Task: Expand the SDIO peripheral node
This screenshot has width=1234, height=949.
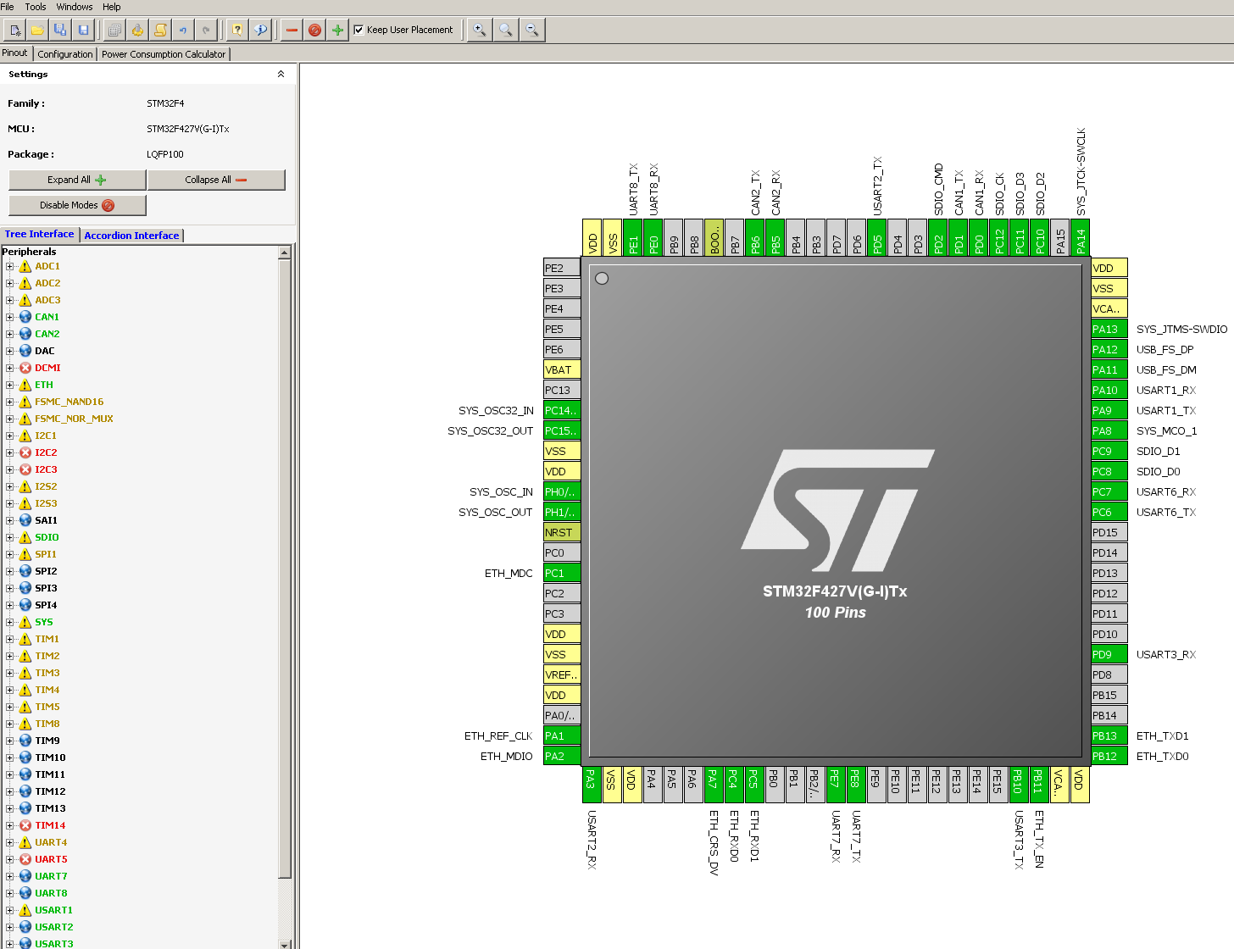Action: point(10,537)
